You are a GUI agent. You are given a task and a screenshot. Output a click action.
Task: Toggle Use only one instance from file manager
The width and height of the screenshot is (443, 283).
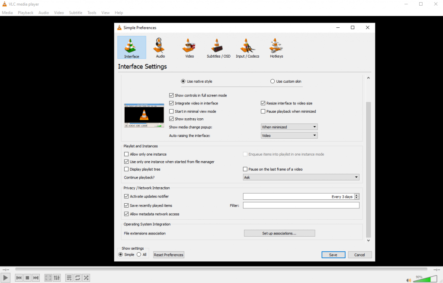click(126, 162)
